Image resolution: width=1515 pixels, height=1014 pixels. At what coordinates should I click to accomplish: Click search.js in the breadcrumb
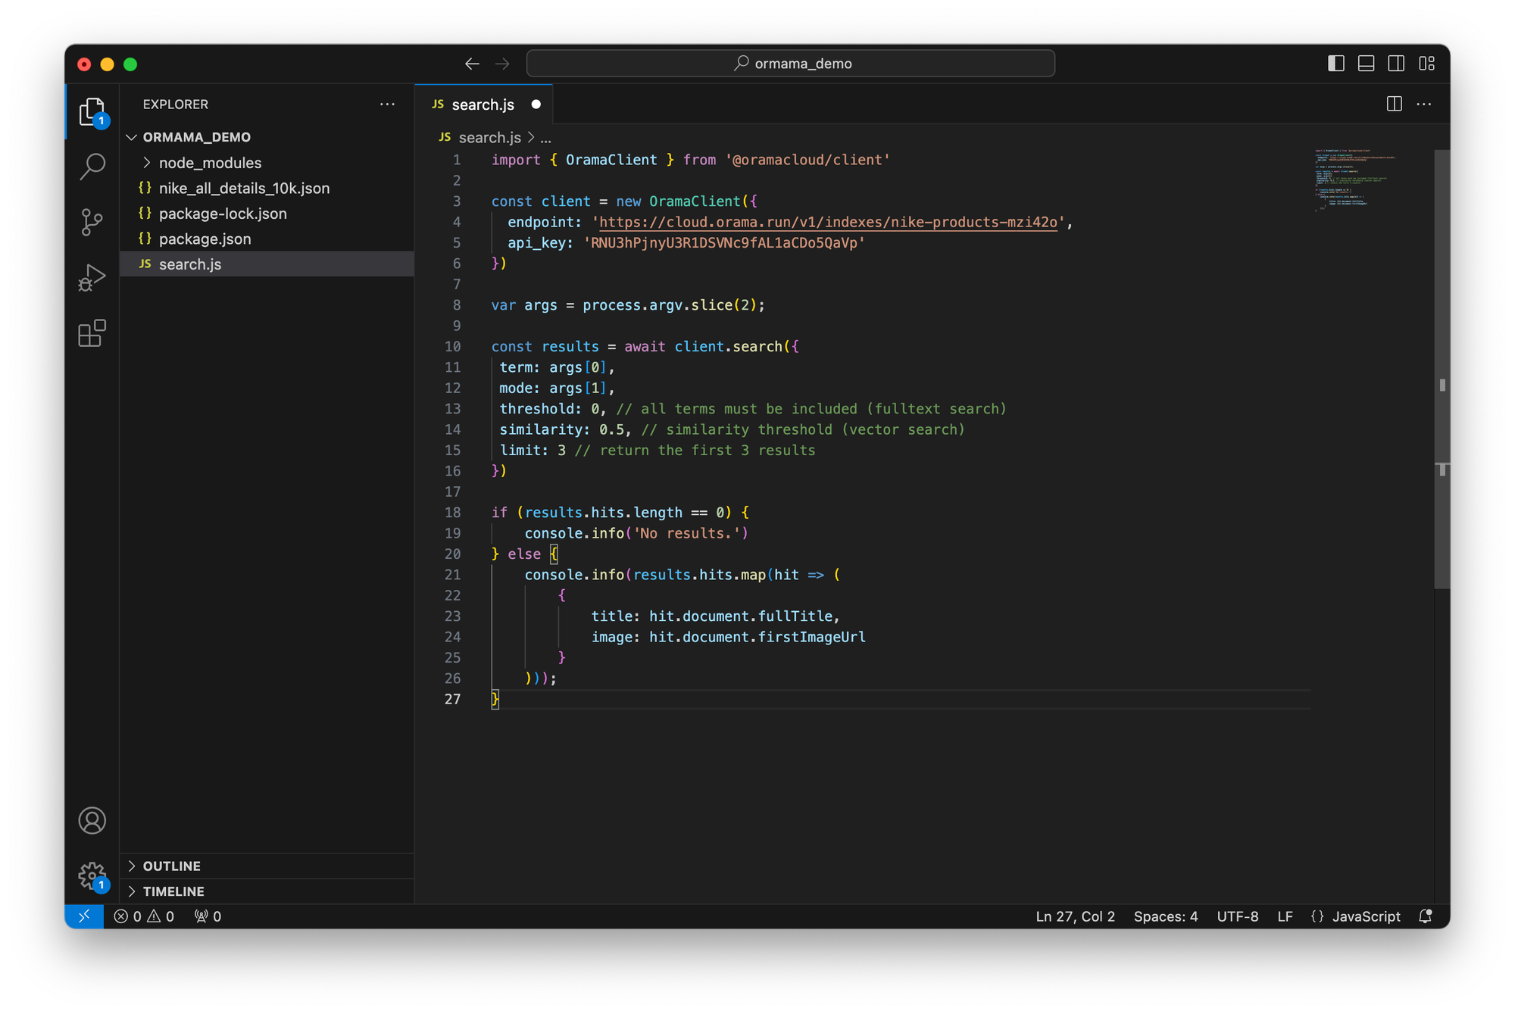(x=489, y=138)
